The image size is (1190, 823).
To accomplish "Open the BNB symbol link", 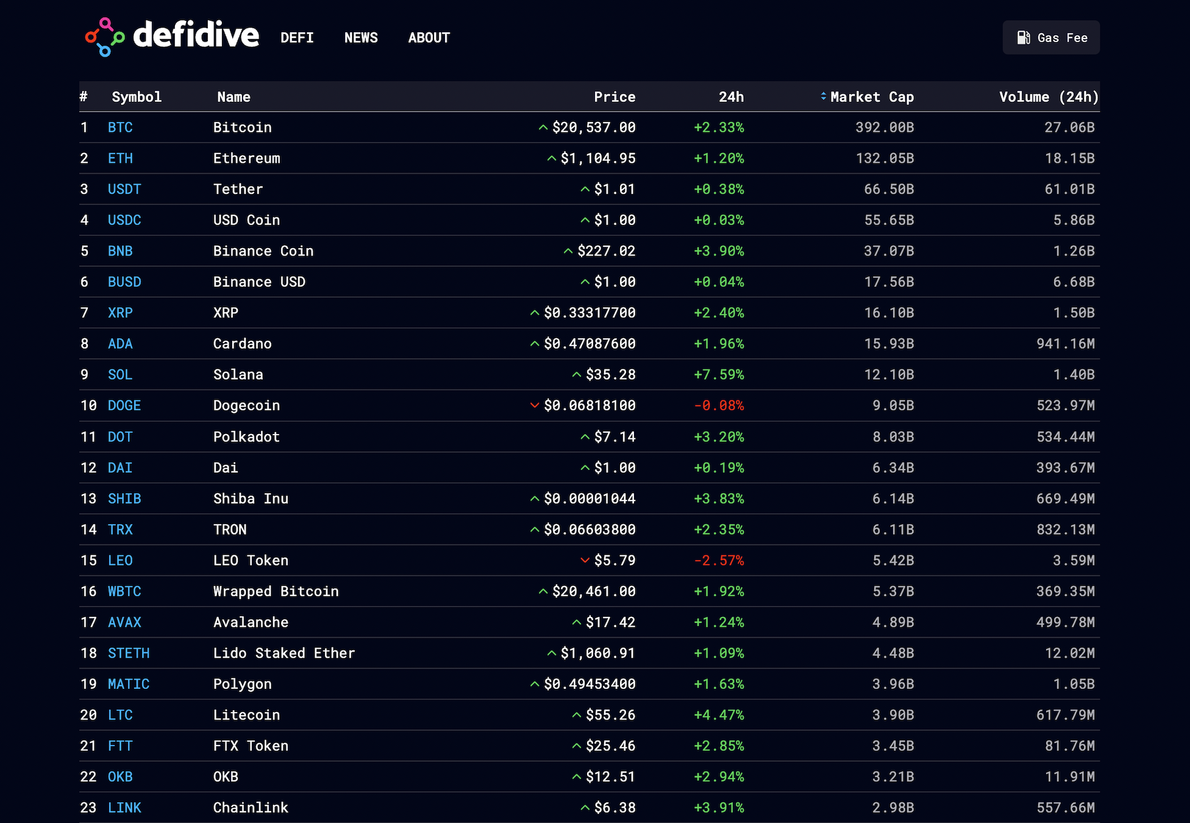I will tap(120, 251).
